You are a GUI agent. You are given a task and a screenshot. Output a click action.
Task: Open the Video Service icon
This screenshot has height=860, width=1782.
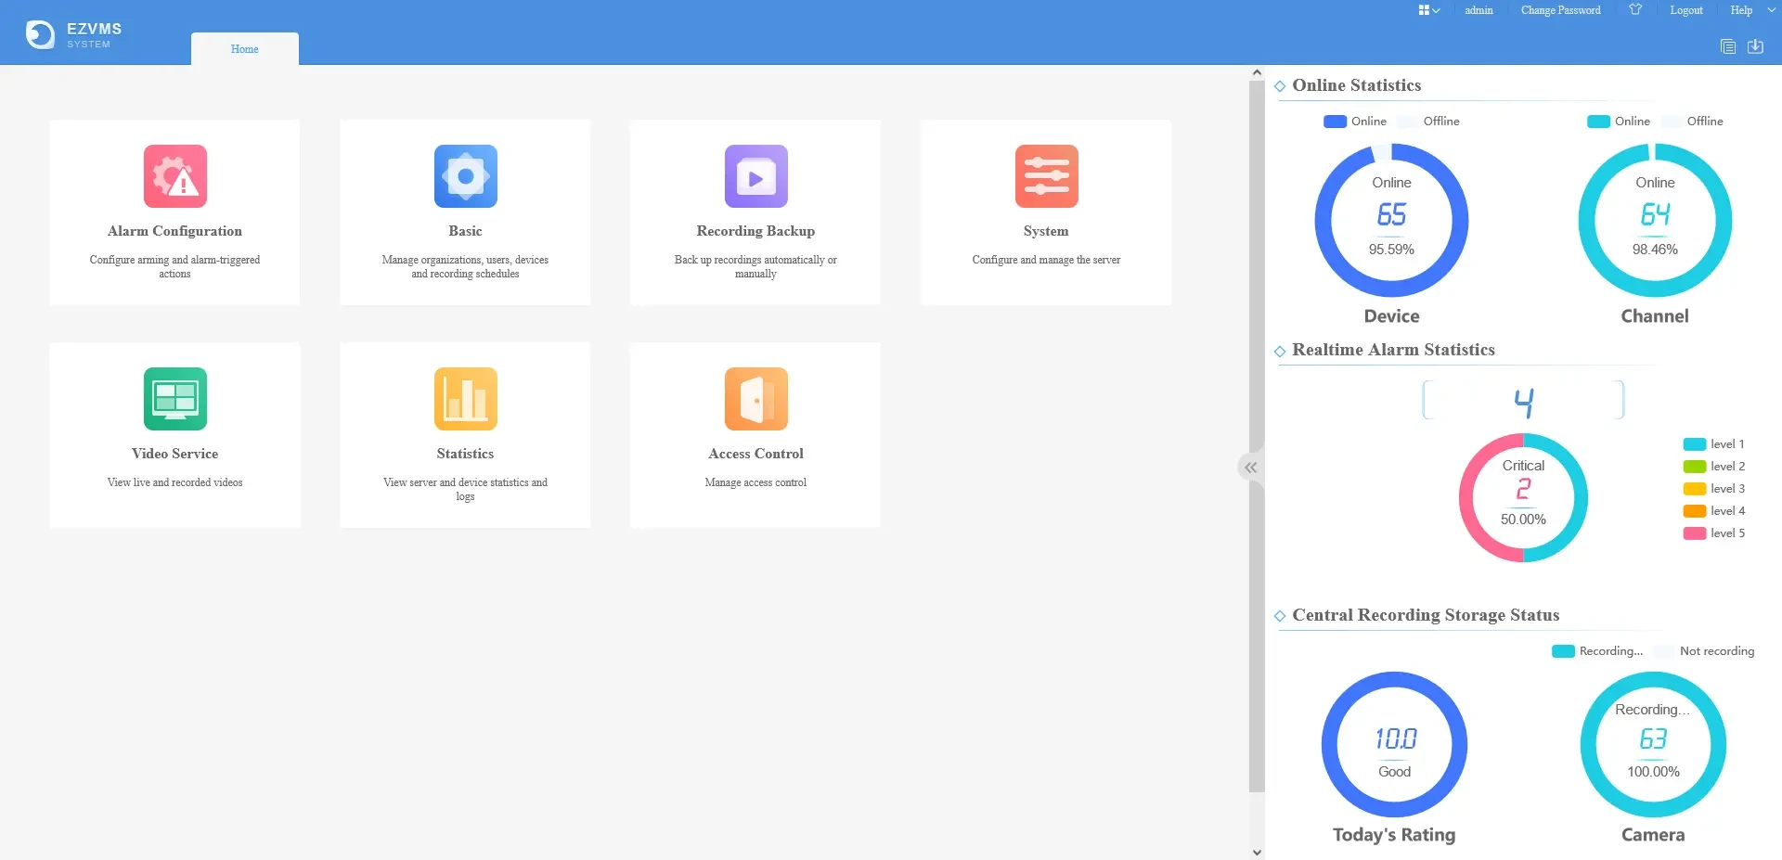click(x=174, y=399)
